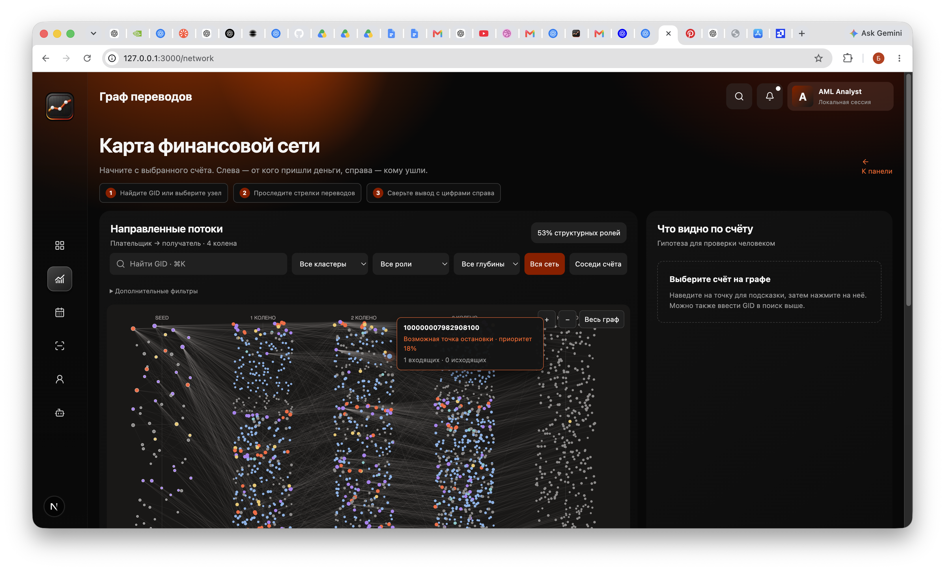Zoom out the graph with minus button
This screenshot has width=945, height=571.
(x=567, y=320)
